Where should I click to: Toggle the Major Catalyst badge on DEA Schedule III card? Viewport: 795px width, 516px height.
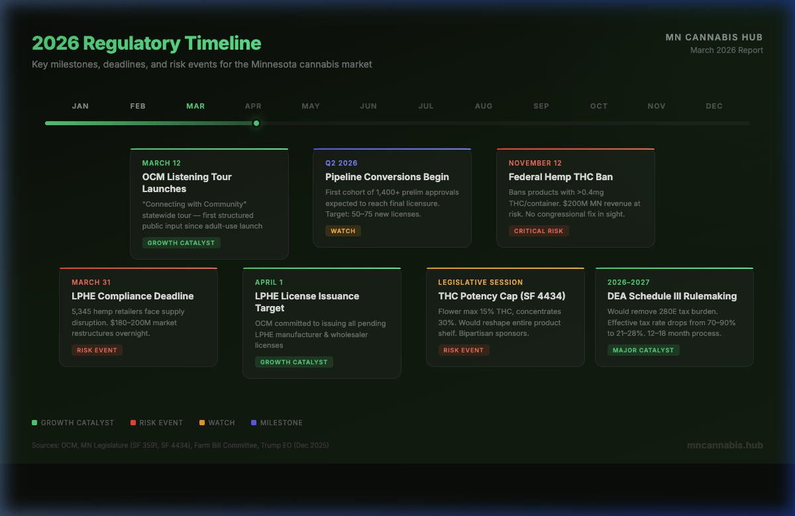click(x=643, y=350)
